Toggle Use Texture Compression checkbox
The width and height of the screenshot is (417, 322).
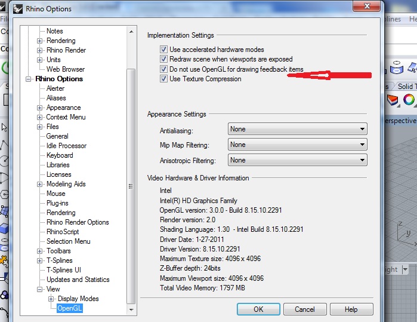[163, 79]
